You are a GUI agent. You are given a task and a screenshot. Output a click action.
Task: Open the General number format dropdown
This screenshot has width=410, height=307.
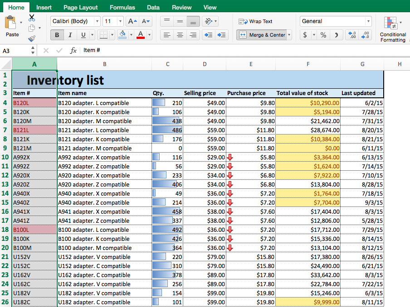[368, 21]
